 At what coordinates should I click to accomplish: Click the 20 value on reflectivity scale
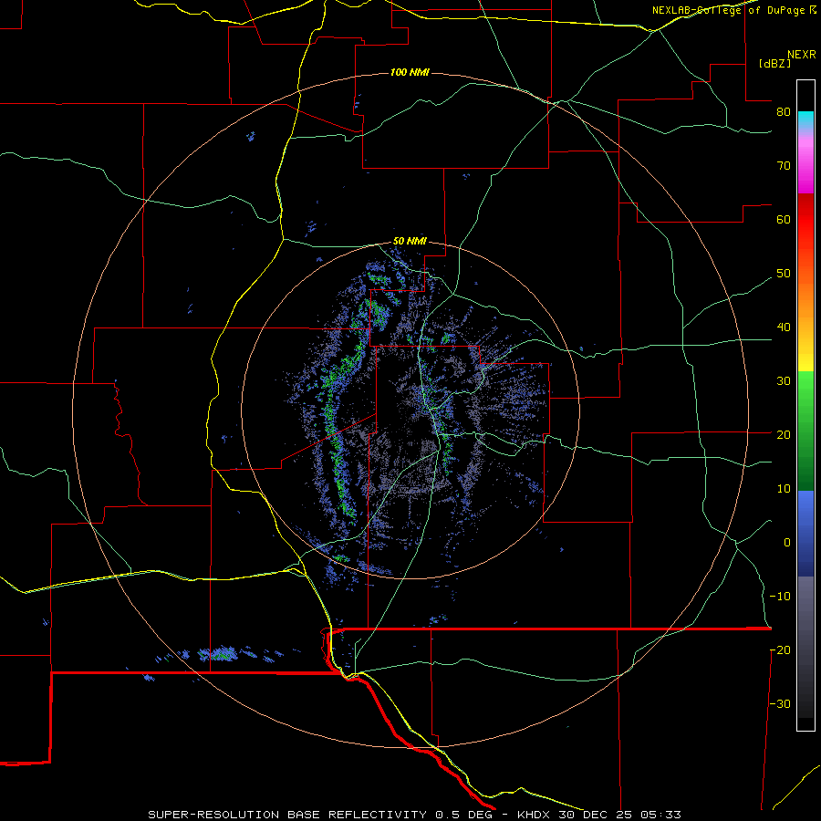click(784, 435)
